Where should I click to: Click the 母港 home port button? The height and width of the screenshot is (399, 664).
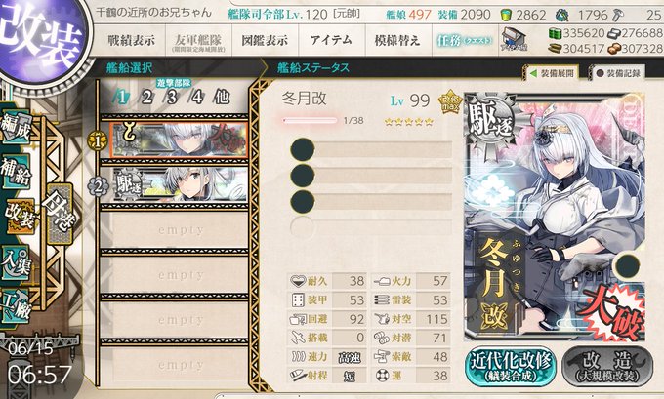pyautogui.click(x=60, y=214)
